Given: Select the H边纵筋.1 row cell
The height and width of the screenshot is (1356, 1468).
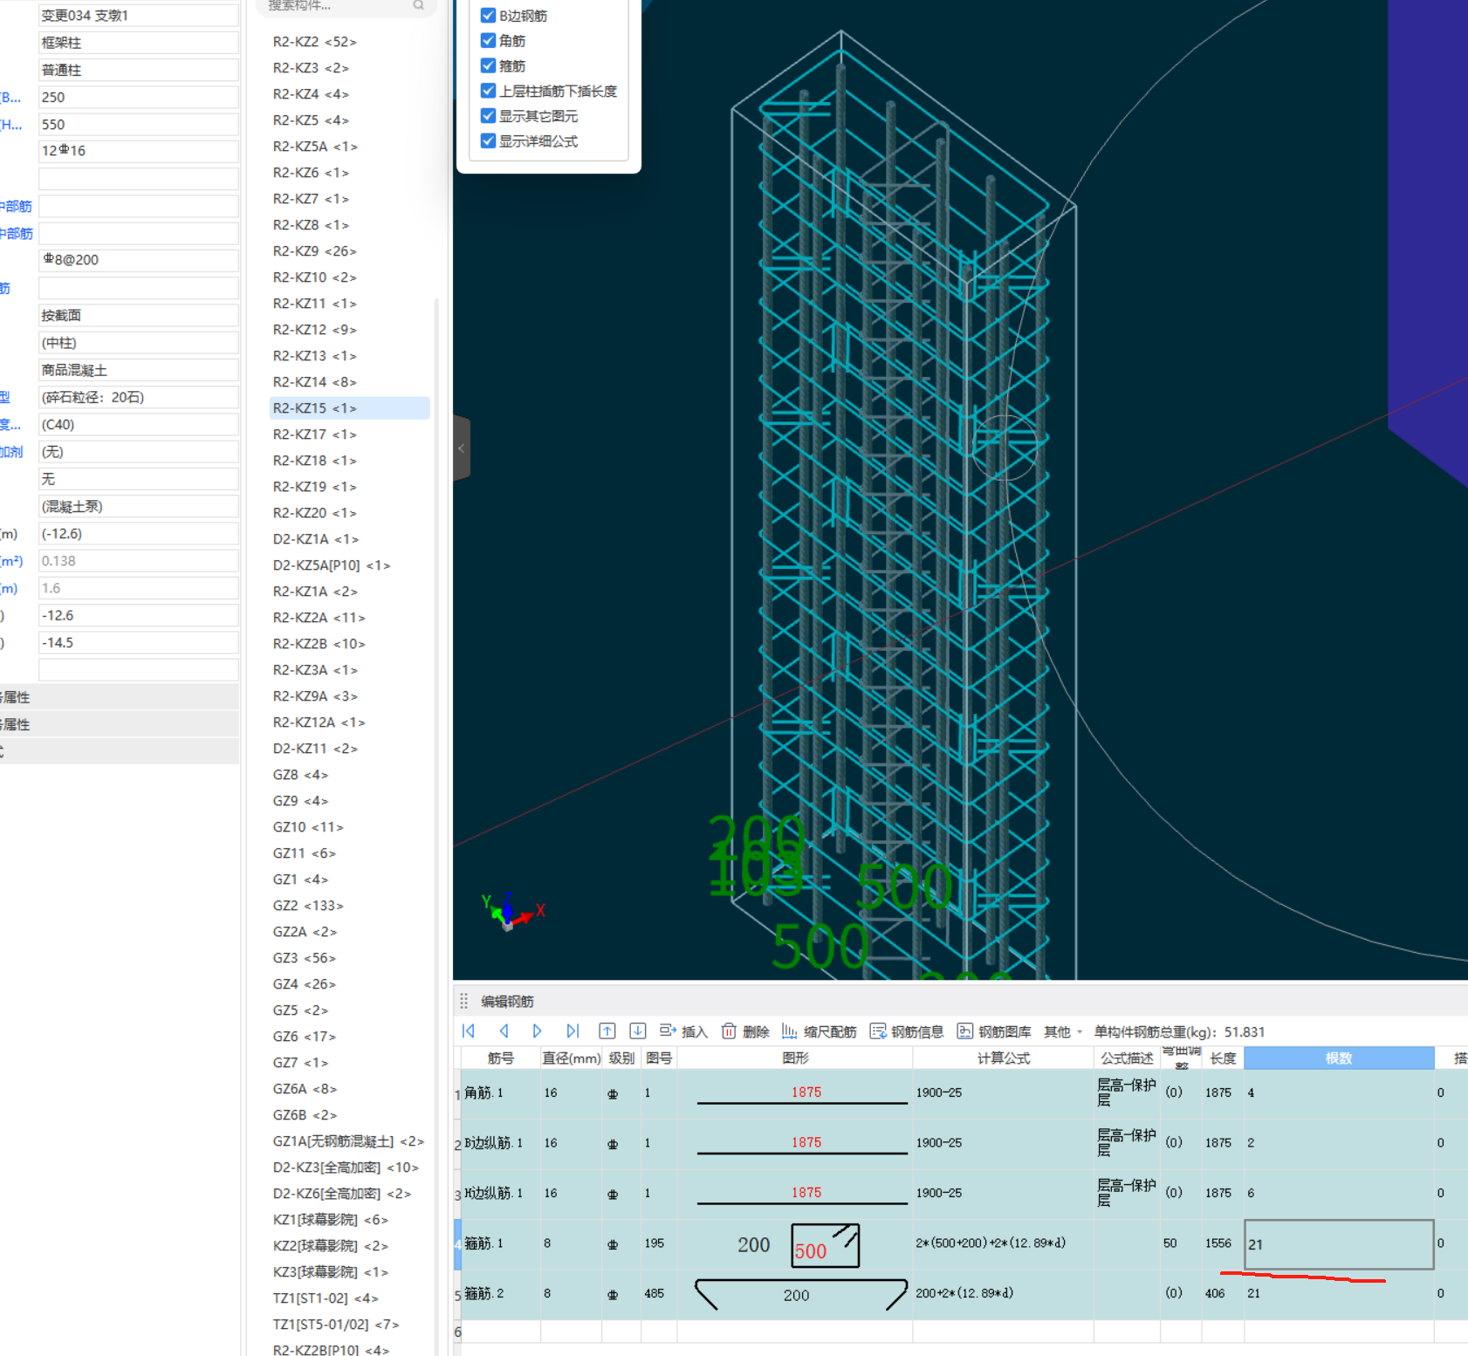Looking at the screenshot, I should click(501, 1193).
